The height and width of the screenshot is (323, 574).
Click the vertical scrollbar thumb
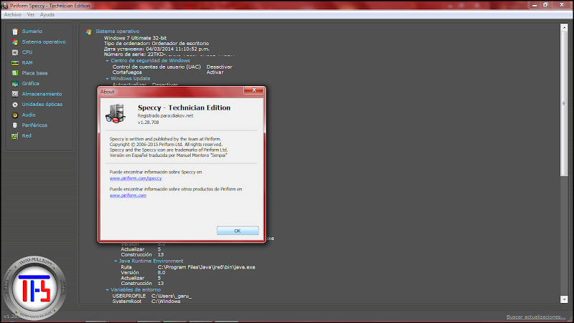564,104
